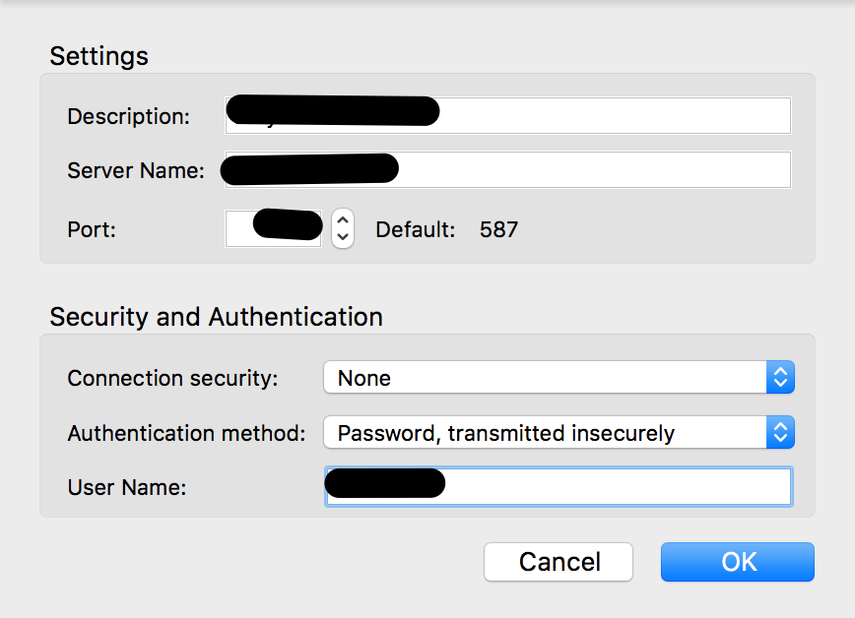Click the Connection security label

click(173, 378)
